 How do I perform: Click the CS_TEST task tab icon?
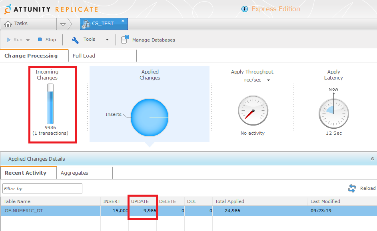pos(86,24)
